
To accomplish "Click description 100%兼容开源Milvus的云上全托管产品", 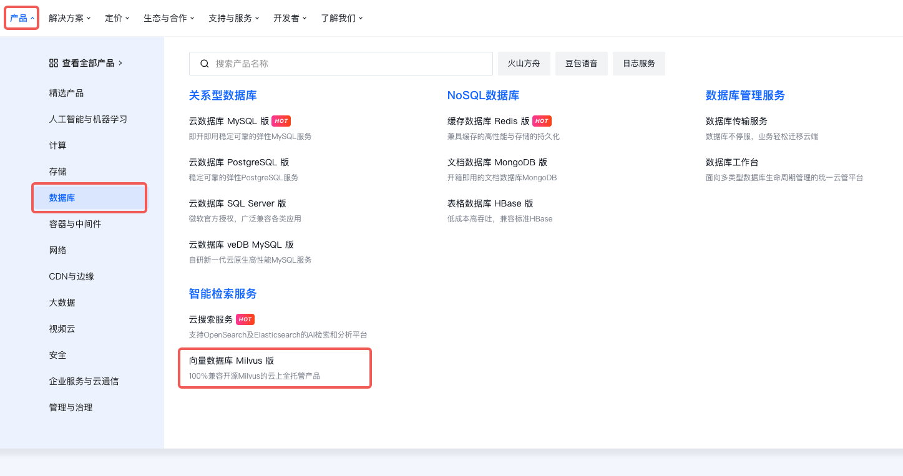I will click(255, 376).
